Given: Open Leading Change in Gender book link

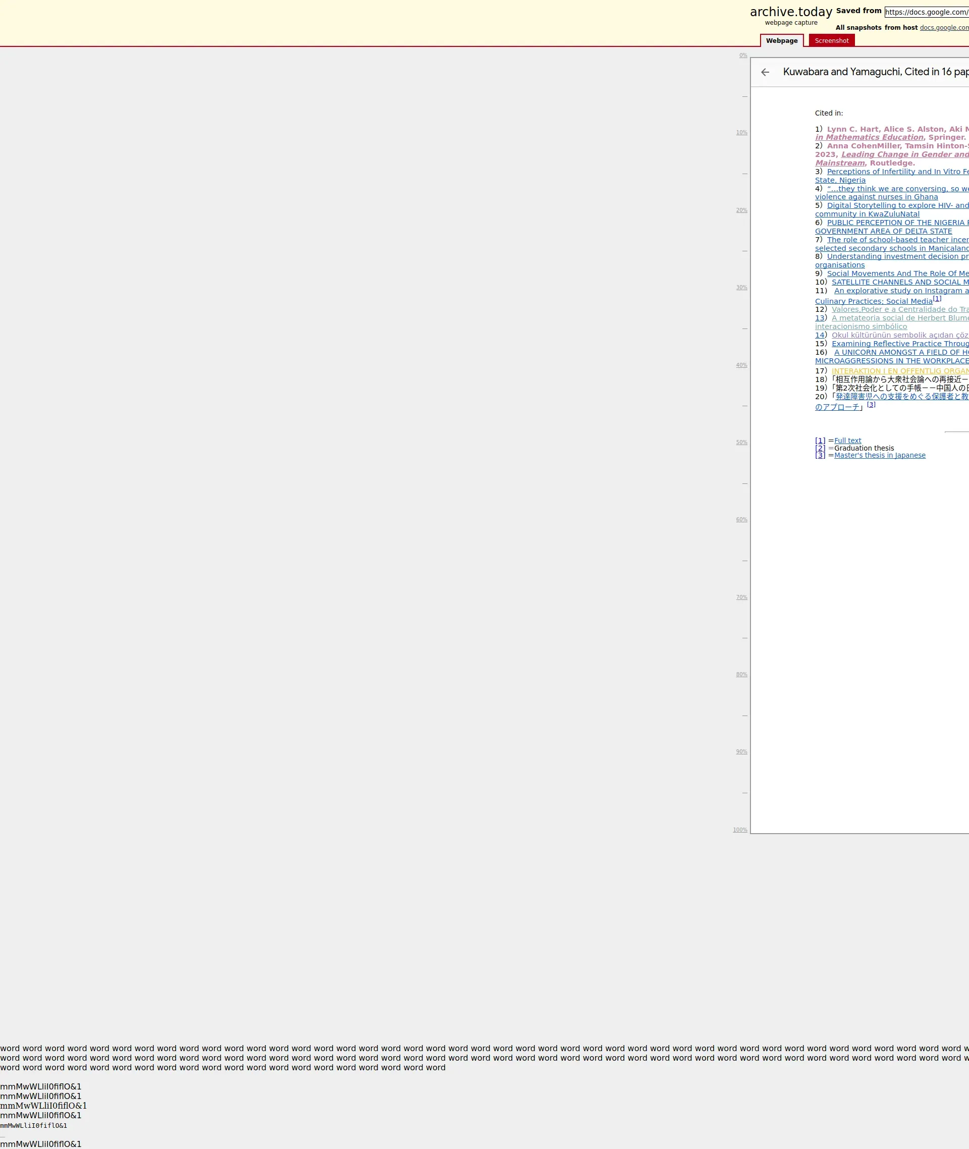Looking at the screenshot, I should point(904,154).
